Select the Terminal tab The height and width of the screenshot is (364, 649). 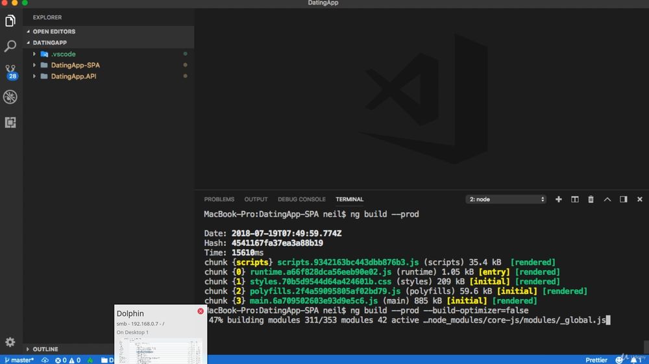tap(349, 199)
